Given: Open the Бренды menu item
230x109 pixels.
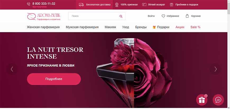Looking at the screenshot, I should tap(141, 27).
